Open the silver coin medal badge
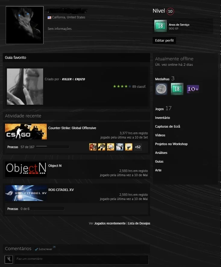221x267 pixels. pyautogui.click(x=161, y=89)
